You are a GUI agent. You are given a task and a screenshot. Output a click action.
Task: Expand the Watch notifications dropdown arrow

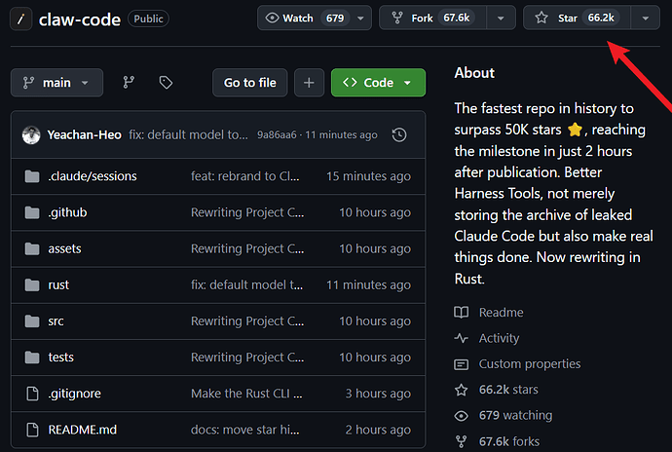pyautogui.click(x=362, y=18)
